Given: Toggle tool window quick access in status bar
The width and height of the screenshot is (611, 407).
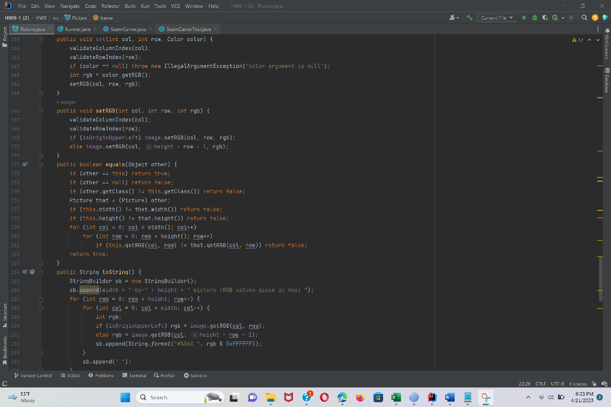Looking at the screenshot, I should point(5,384).
